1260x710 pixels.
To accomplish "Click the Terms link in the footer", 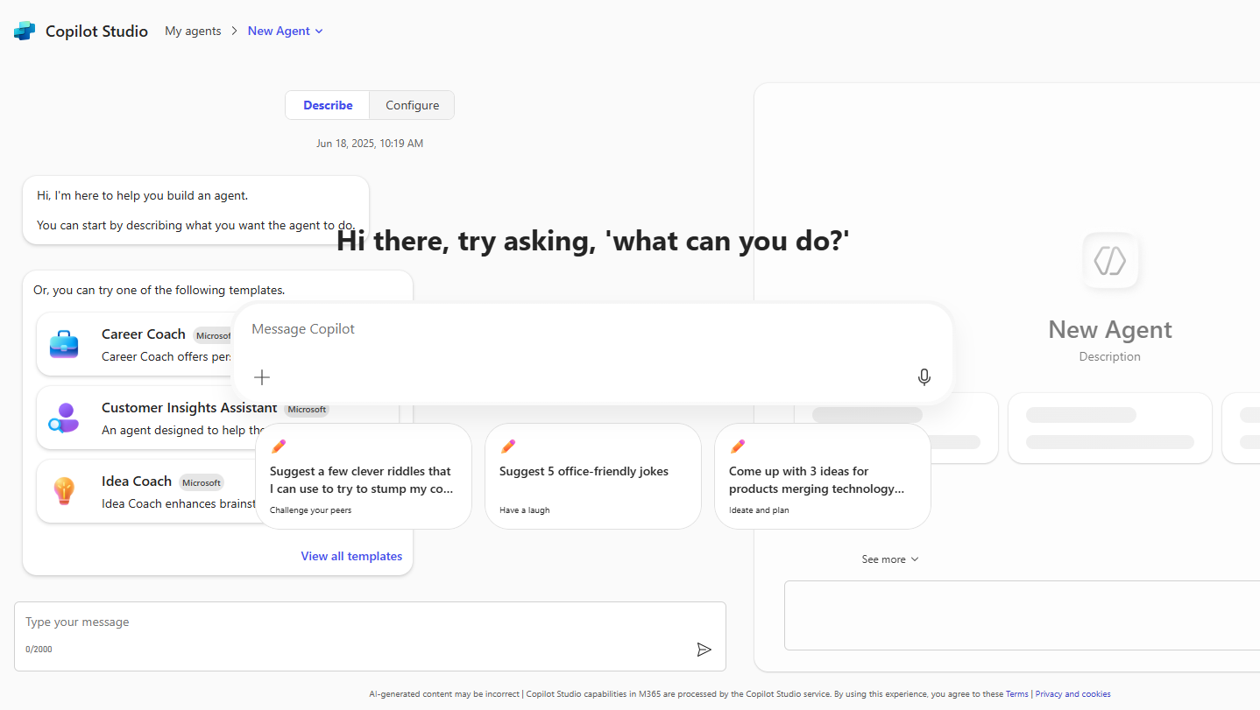I will 1017,693.
